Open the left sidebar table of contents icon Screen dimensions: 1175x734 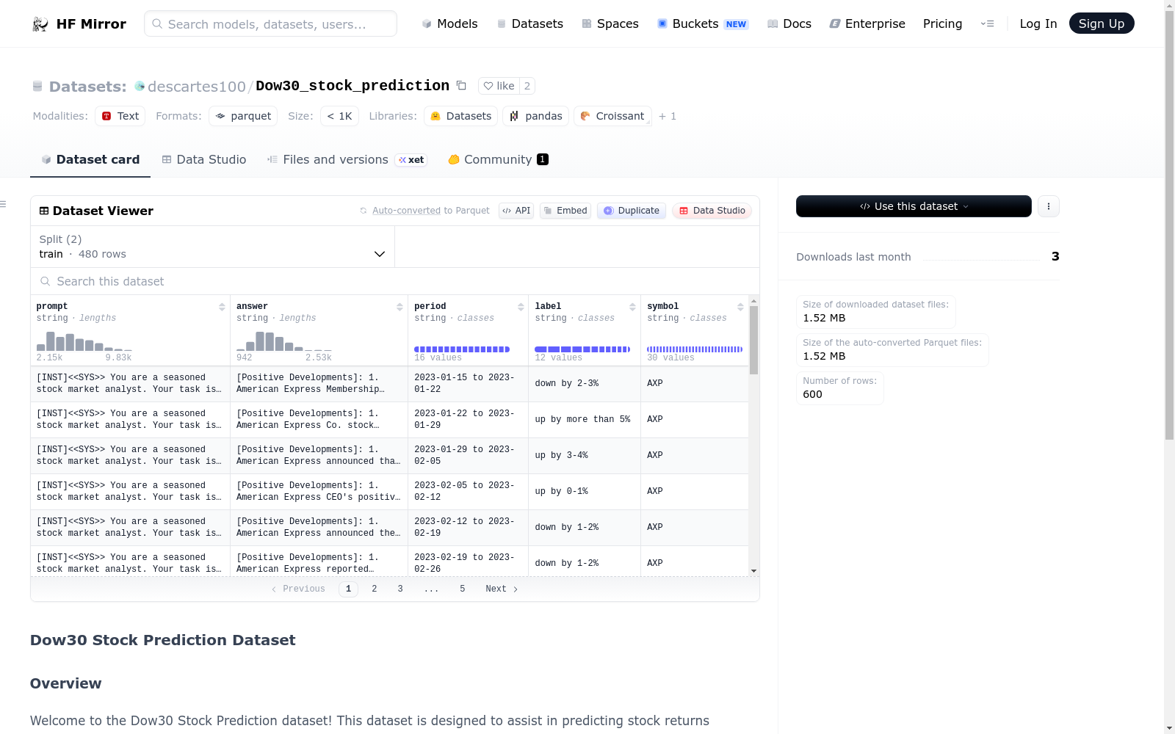[4, 204]
